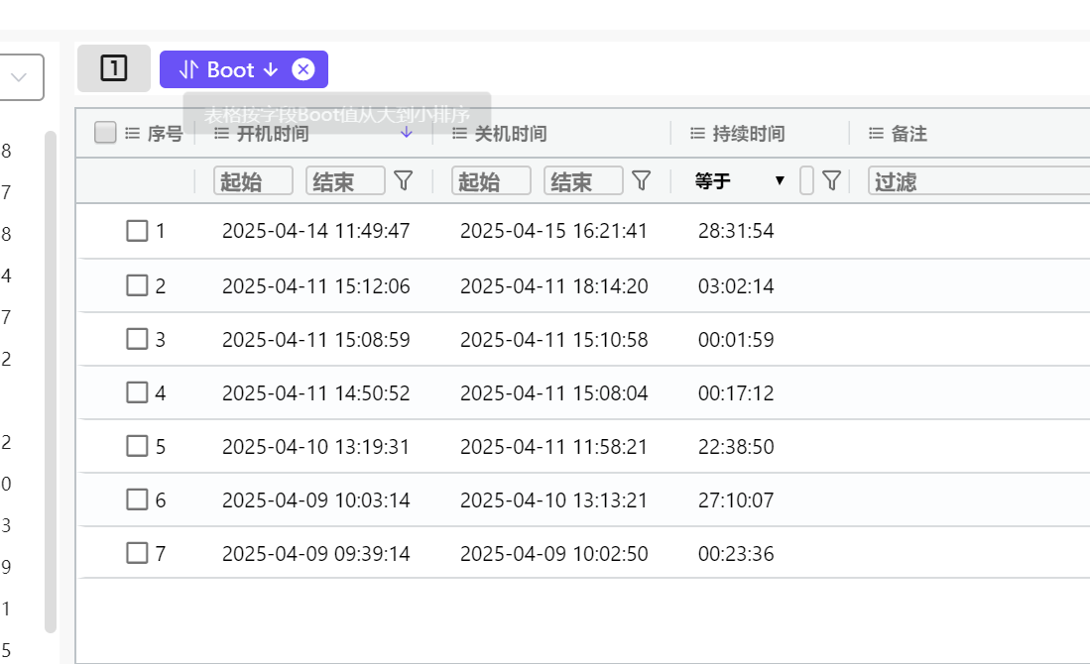
Task: Open menu icon for 序号 column
Action: 132,134
